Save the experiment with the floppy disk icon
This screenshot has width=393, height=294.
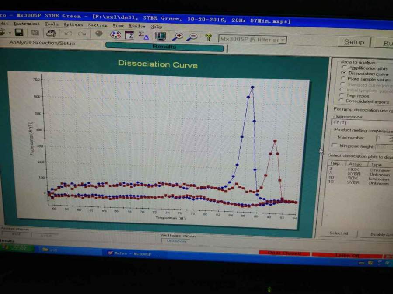point(19,33)
